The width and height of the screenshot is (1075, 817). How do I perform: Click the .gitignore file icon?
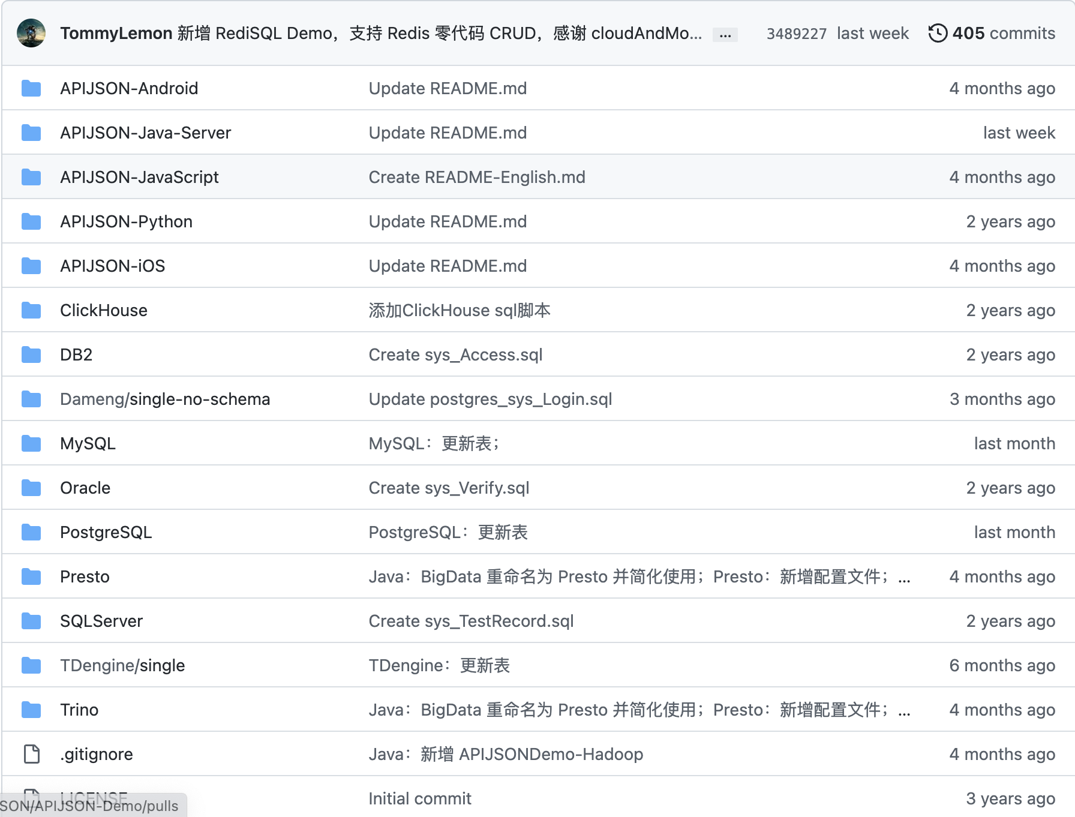[31, 754]
